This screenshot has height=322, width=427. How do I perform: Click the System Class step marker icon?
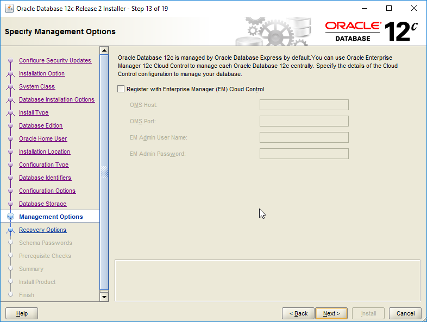tap(11, 86)
